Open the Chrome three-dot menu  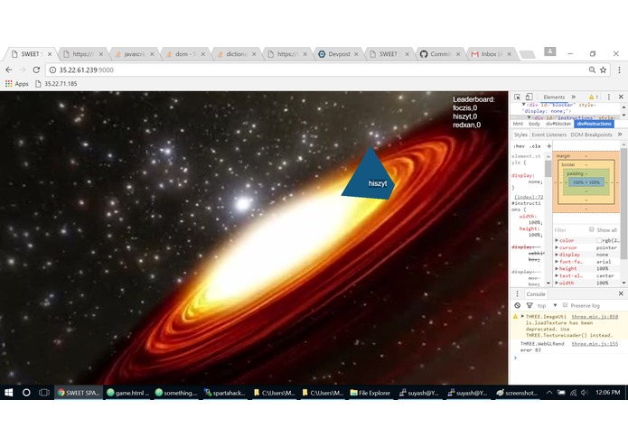pyautogui.click(x=619, y=70)
